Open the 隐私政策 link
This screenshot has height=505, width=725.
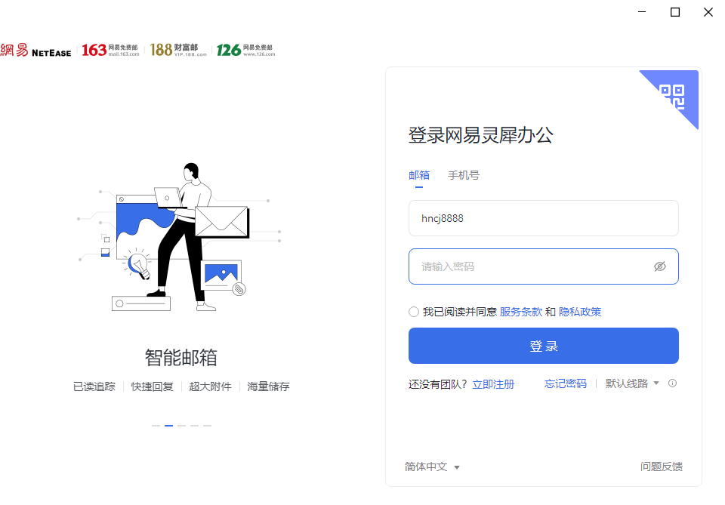(580, 312)
